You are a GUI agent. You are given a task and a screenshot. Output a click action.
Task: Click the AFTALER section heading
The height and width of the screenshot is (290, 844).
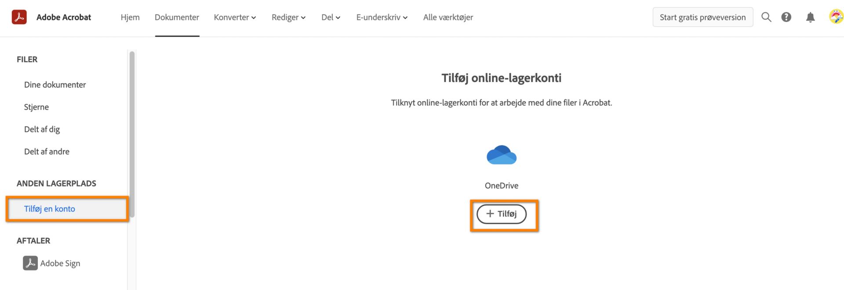point(33,240)
